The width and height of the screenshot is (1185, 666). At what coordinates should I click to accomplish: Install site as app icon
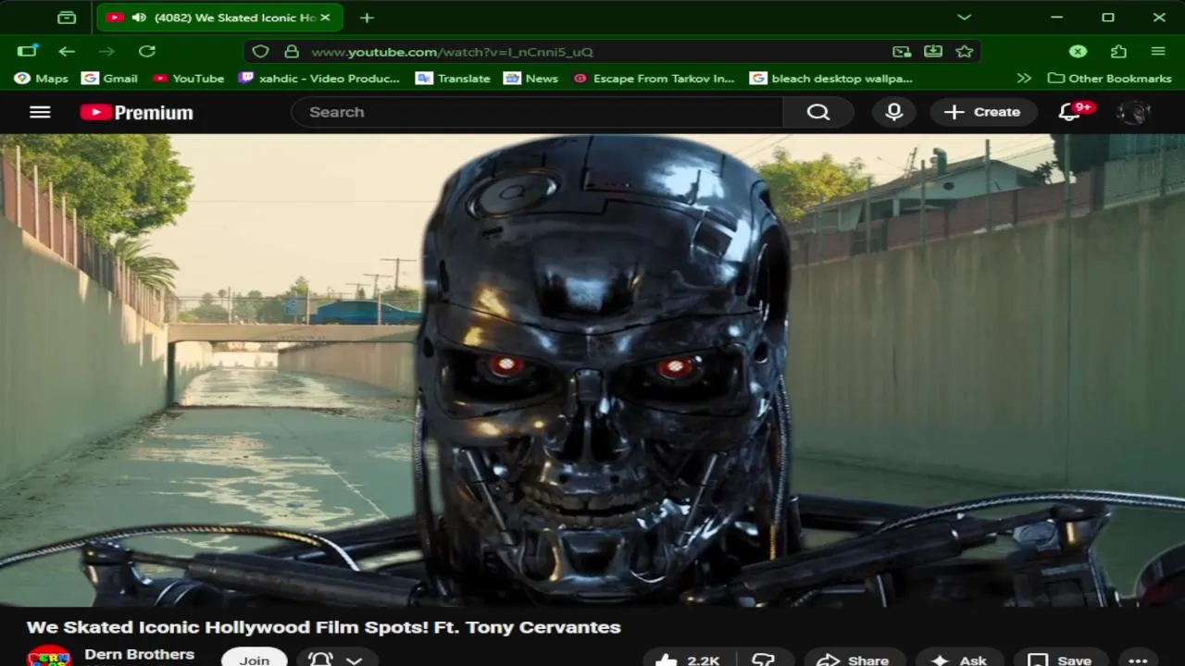point(933,52)
